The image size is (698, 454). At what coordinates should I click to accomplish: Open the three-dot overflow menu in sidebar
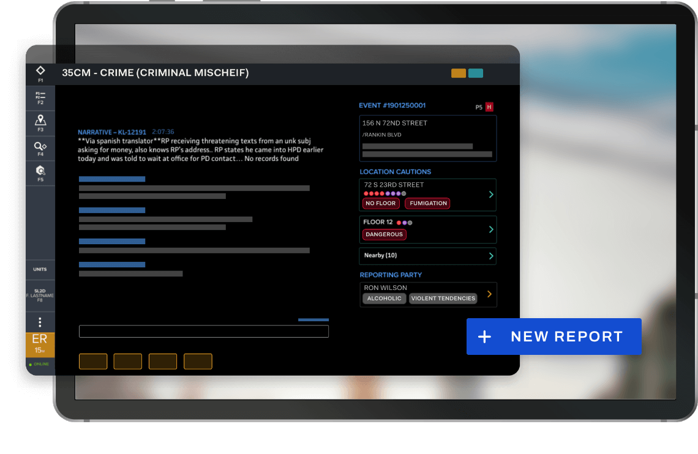40,321
